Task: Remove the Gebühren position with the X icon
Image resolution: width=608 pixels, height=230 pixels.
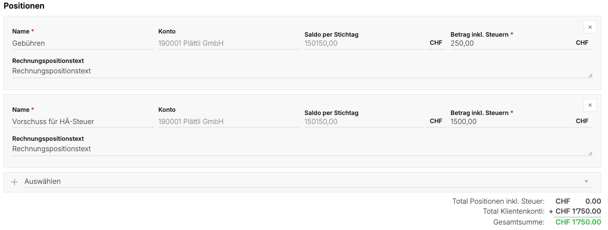Action: click(x=590, y=27)
